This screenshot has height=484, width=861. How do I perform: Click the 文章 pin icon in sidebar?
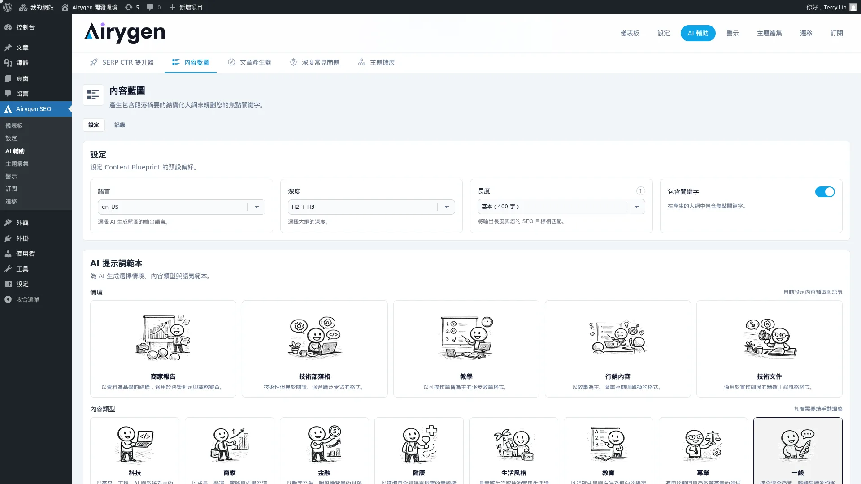[x=8, y=48]
